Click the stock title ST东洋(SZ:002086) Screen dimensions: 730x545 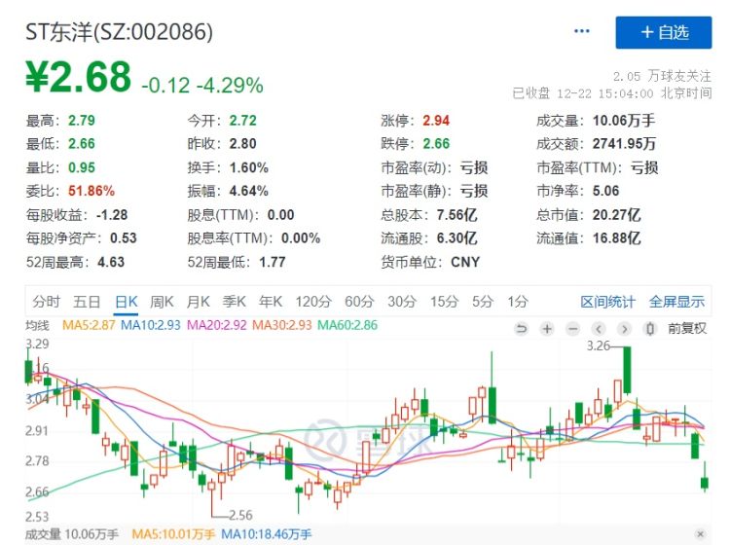[119, 32]
